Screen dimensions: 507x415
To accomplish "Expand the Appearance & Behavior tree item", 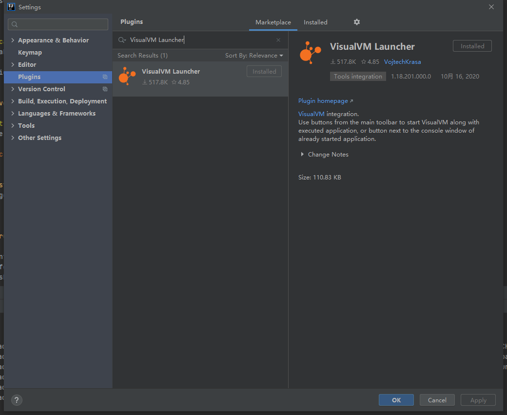I will [x=13, y=40].
